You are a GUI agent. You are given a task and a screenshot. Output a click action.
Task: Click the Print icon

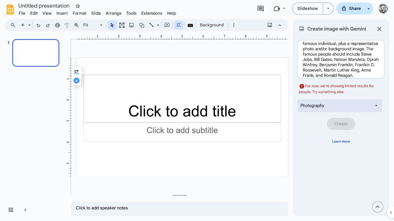[x=57, y=25]
